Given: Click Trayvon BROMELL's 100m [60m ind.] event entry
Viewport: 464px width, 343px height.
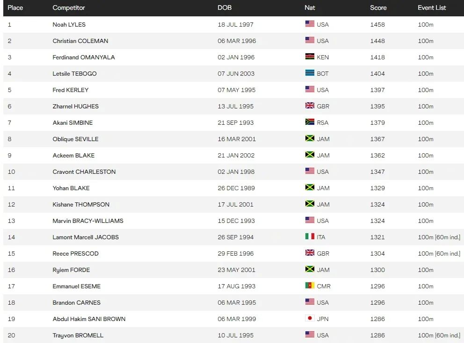Looking at the screenshot, I should tap(439, 335).
